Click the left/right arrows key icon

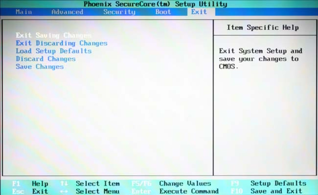pos(64,191)
